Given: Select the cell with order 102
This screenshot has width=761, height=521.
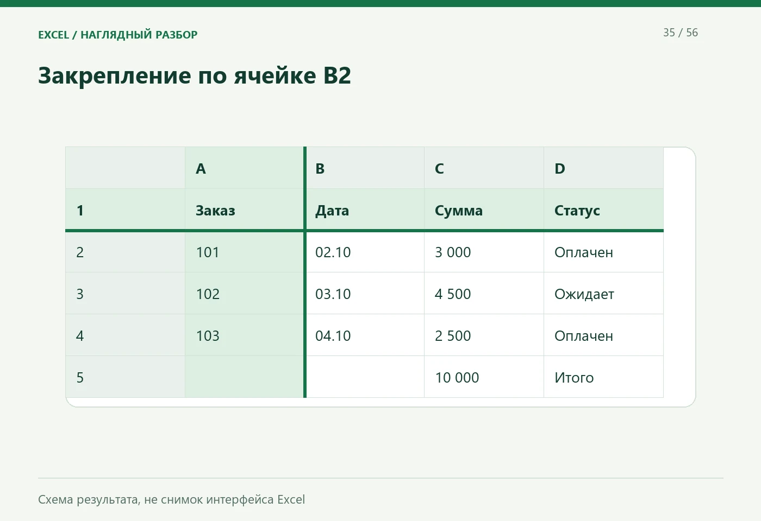Looking at the screenshot, I should [245, 294].
